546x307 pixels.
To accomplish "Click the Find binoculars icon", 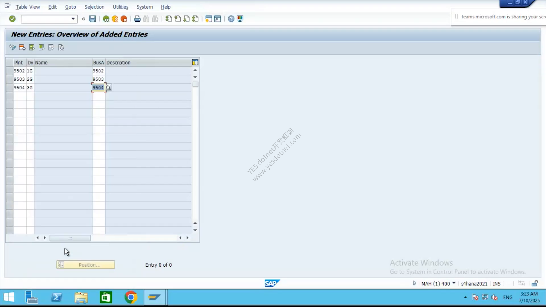I will (146, 19).
